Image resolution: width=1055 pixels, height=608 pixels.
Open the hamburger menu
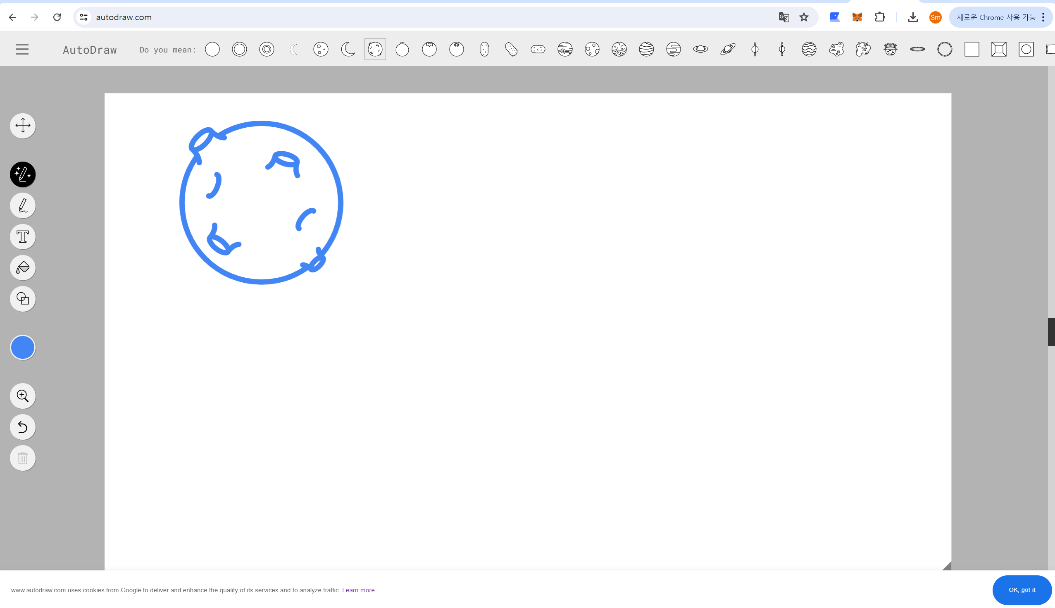[22, 49]
